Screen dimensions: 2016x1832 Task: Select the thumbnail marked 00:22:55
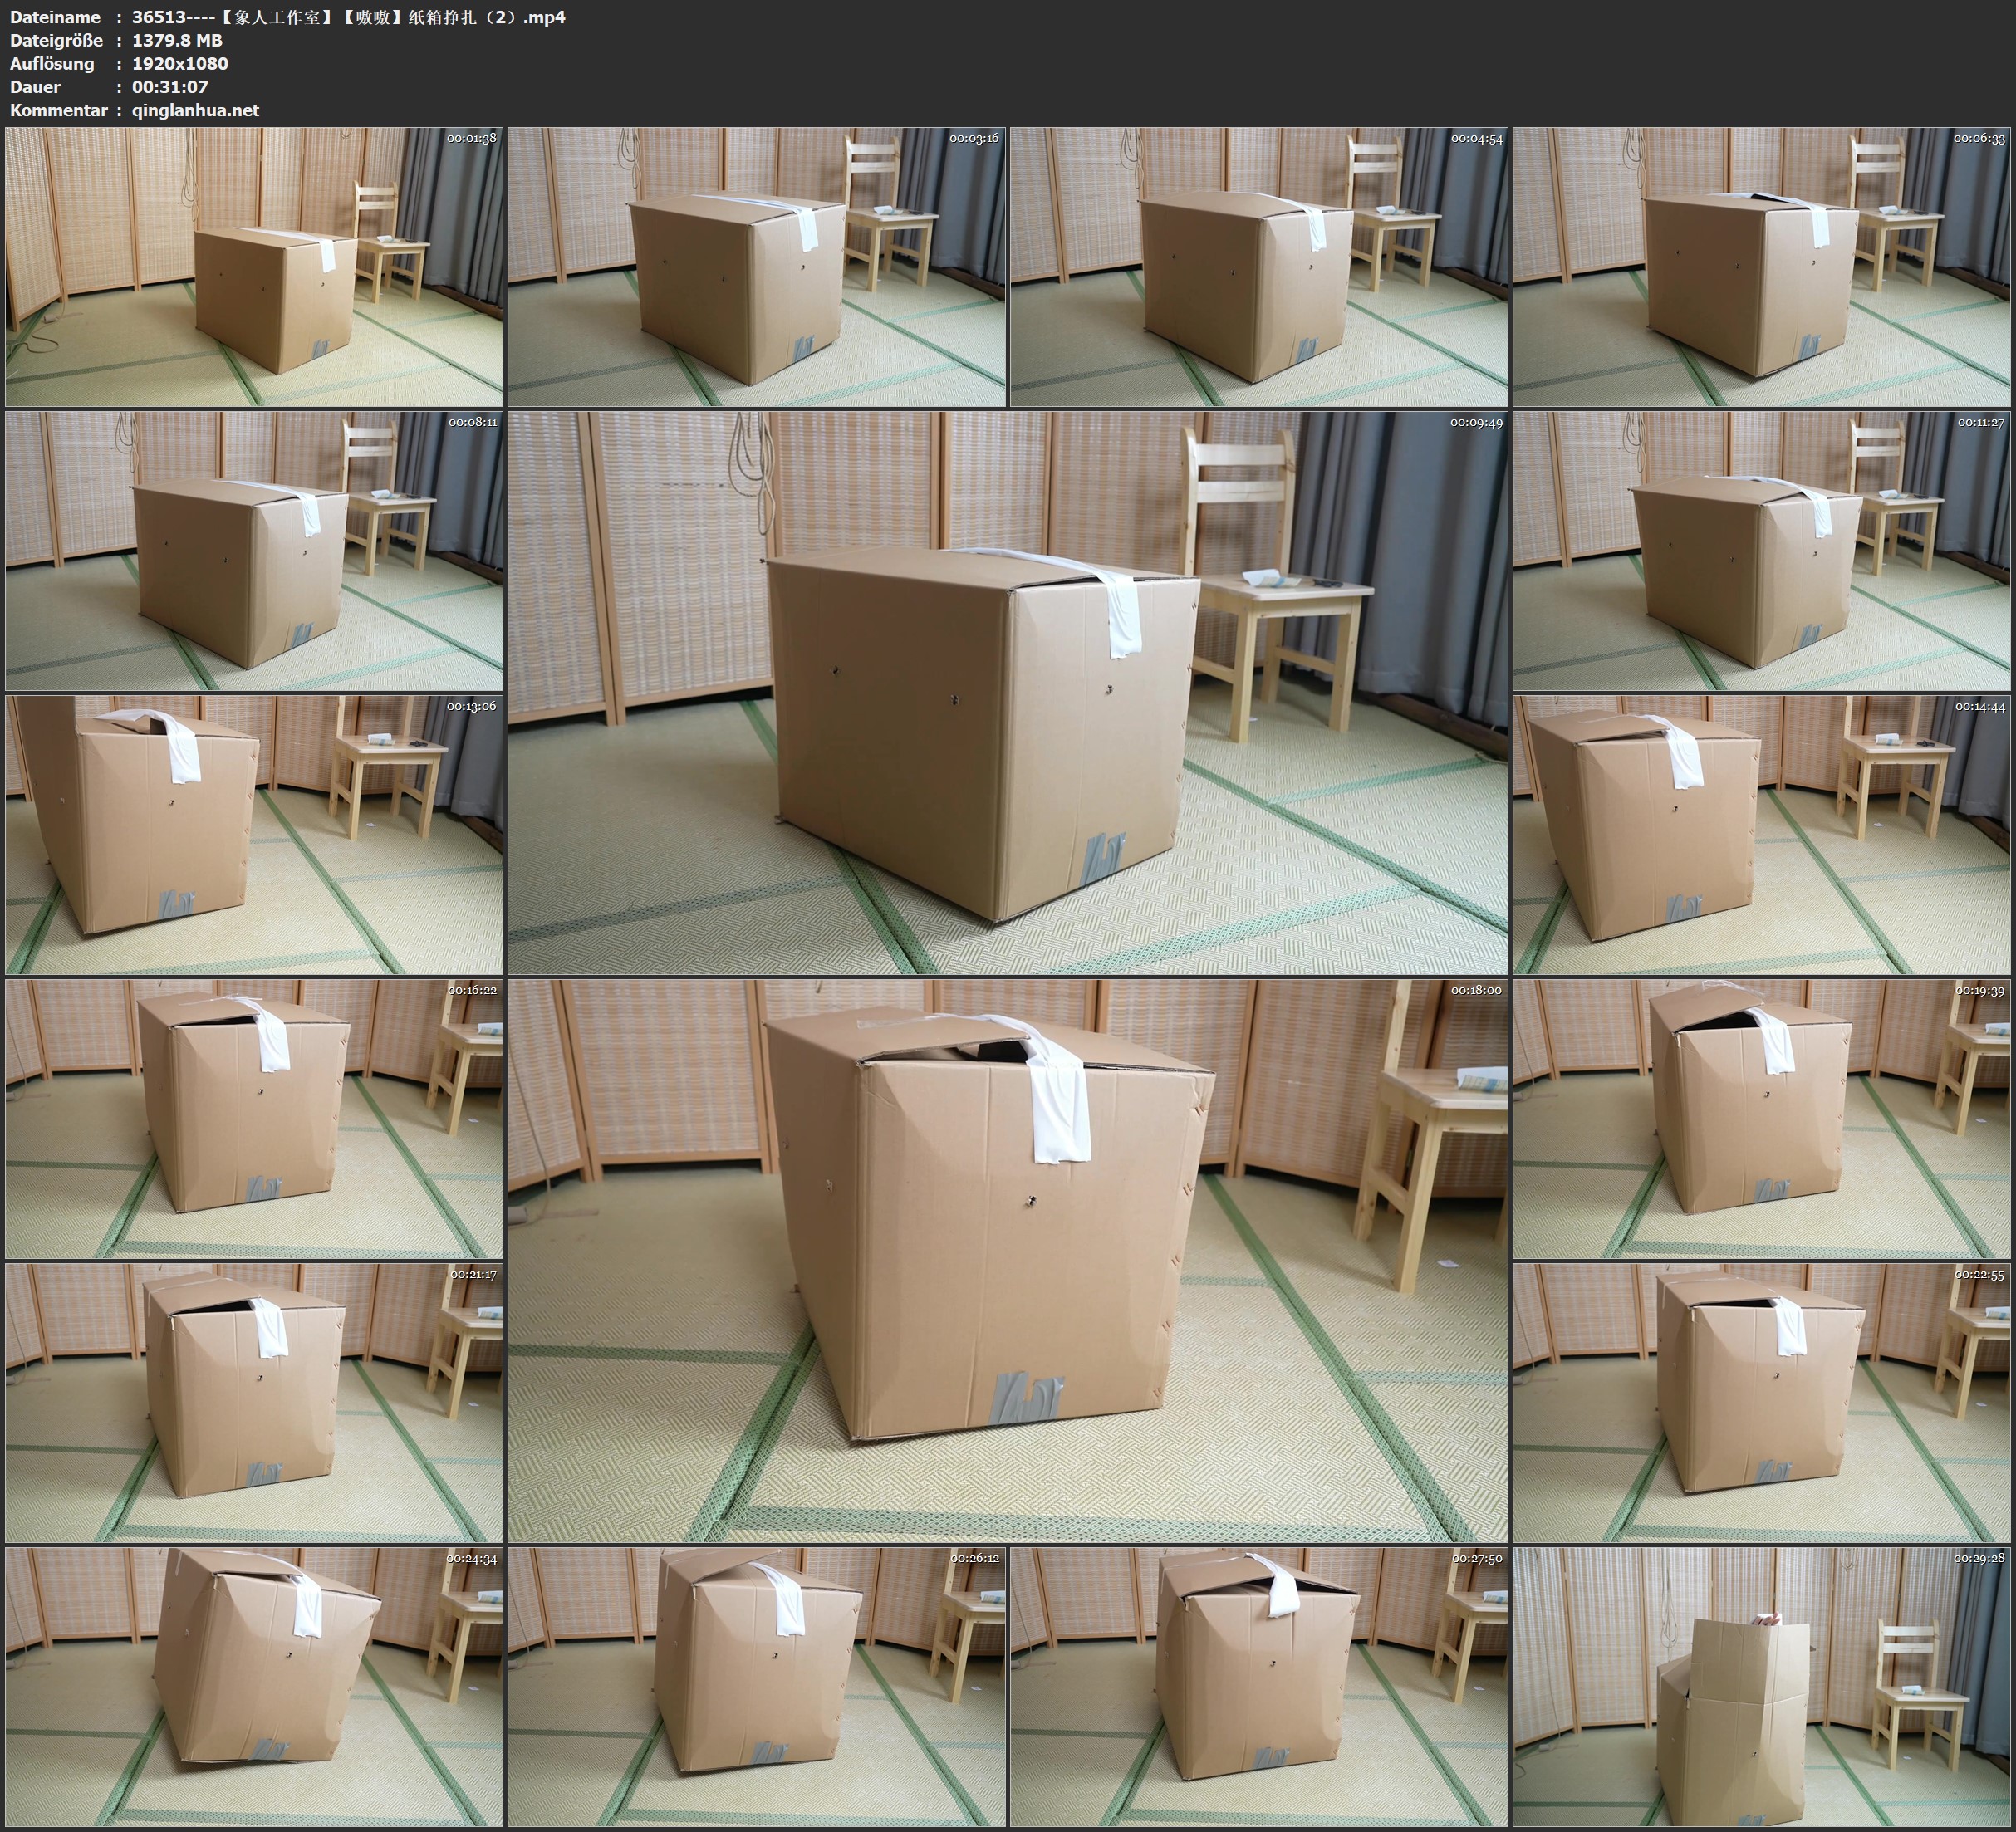[x=1762, y=1402]
